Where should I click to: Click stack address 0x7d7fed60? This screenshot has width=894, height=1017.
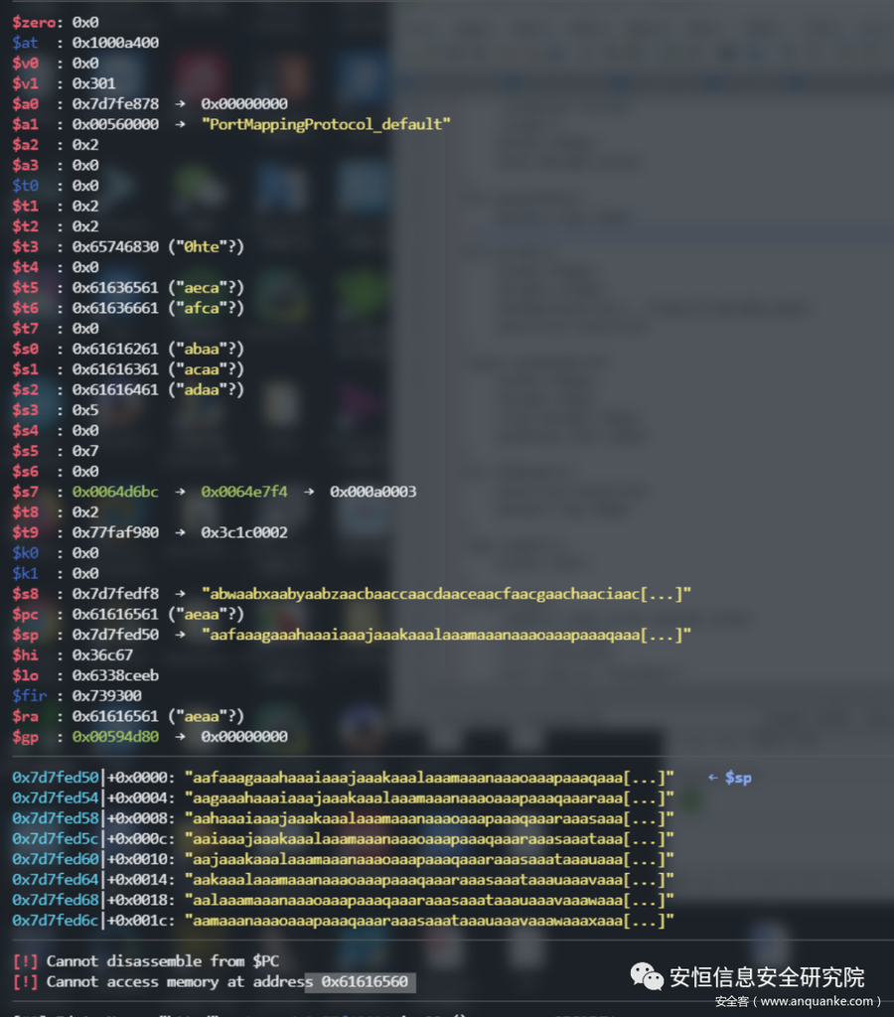pos(56,859)
